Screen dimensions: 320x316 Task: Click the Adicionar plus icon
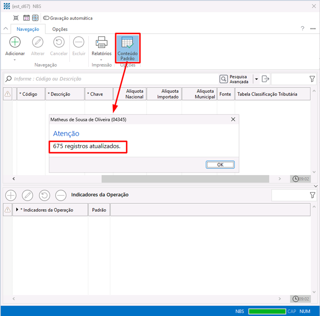click(x=15, y=43)
